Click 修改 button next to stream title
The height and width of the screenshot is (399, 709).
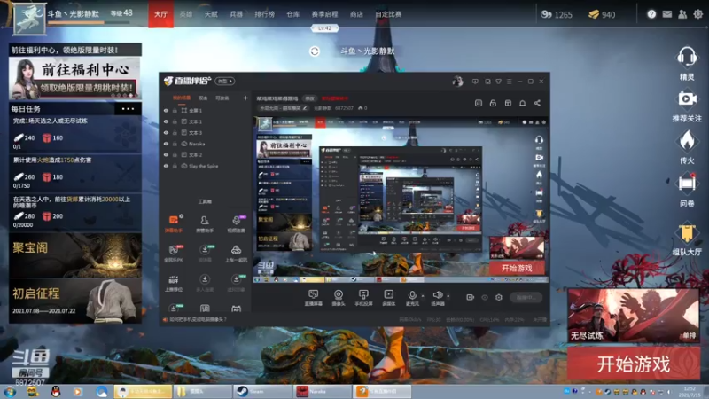(309, 98)
